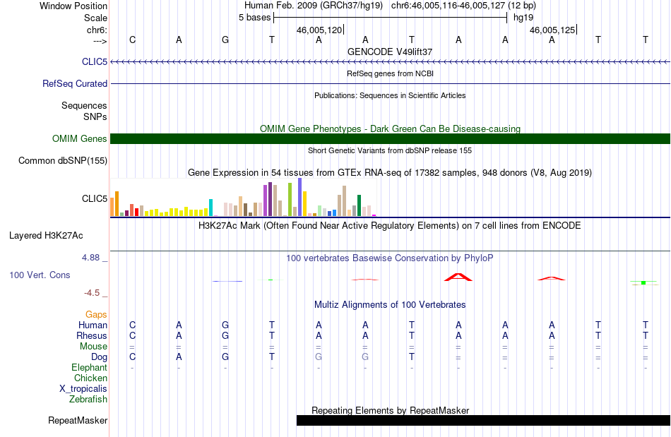671x437 pixels.
Task: Click the cyan bar in the GTEx expression chart
Action: coord(210,208)
